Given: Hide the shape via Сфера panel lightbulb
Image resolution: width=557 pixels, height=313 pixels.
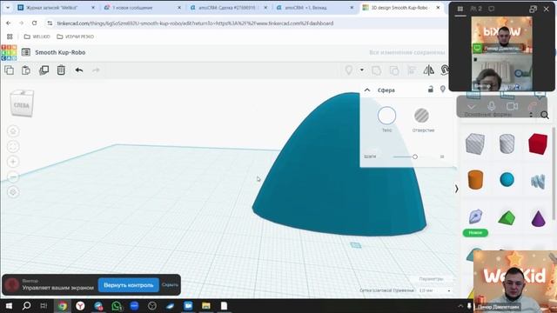Looking at the screenshot, I should tap(443, 89).
